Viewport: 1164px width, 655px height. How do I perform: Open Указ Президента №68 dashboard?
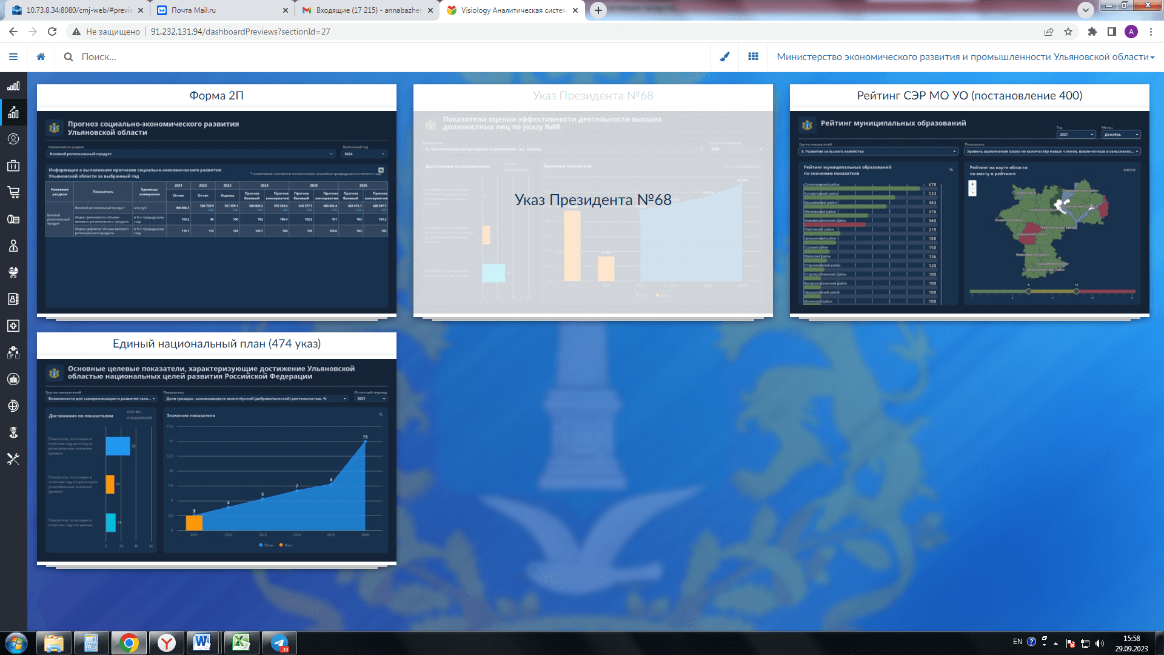tap(593, 201)
